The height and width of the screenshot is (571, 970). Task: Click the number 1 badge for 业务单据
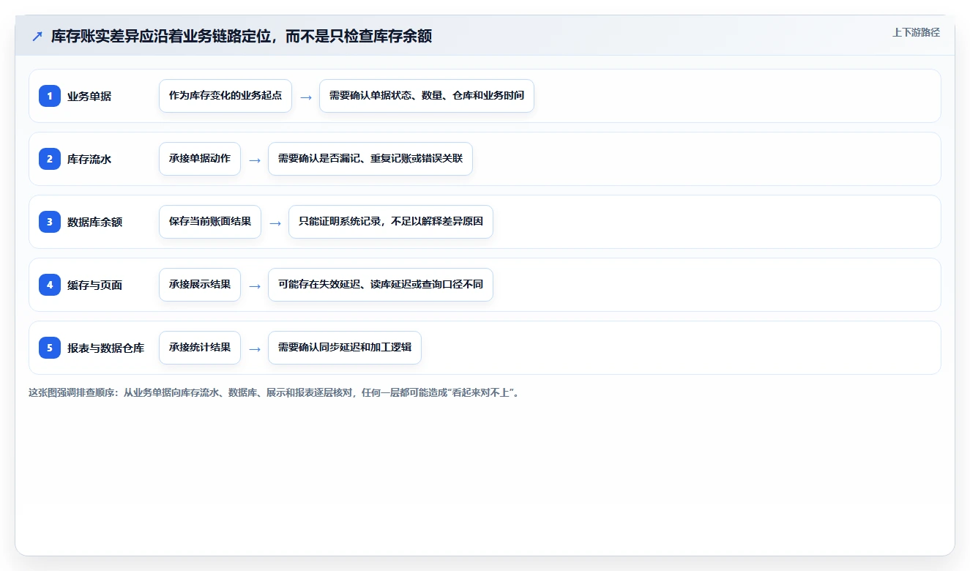coord(50,96)
